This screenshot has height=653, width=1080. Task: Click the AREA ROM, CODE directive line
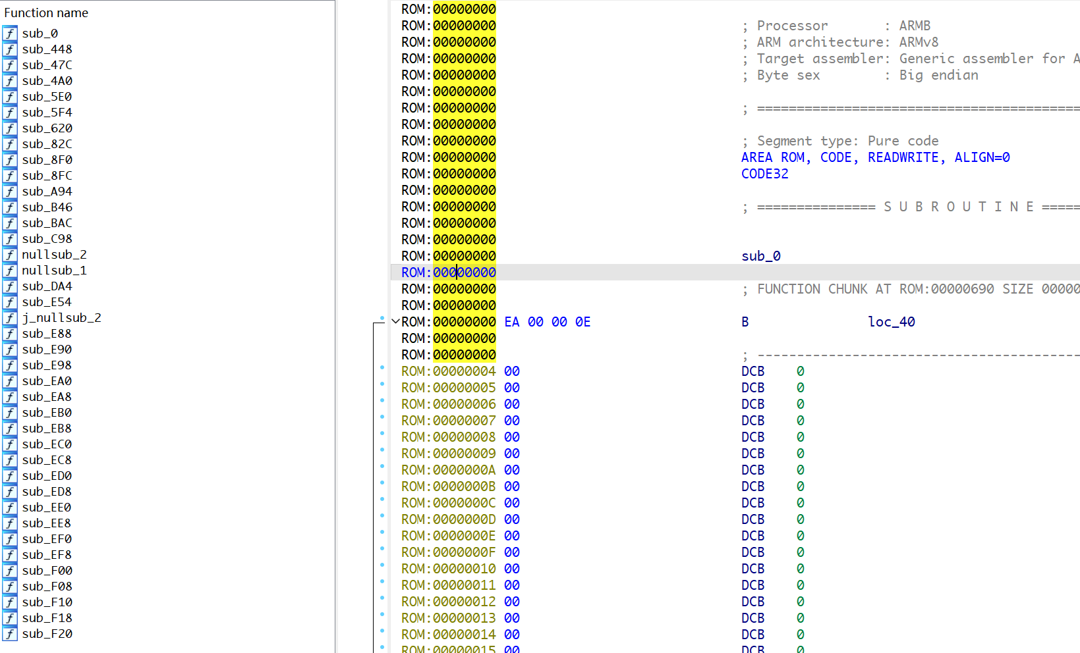(x=875, y=157)
